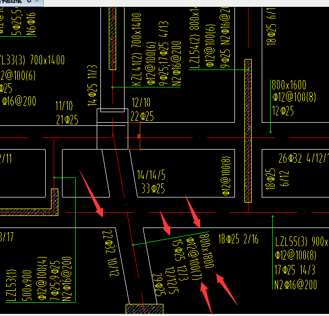Select the drawing tab at top left
The width and height of the screenshot is (329, 316).
pos(21,3)
